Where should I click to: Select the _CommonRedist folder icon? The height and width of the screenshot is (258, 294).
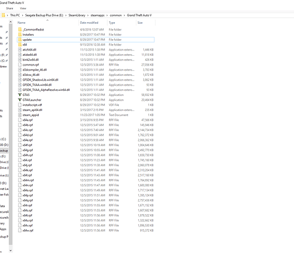click(20, 29)
